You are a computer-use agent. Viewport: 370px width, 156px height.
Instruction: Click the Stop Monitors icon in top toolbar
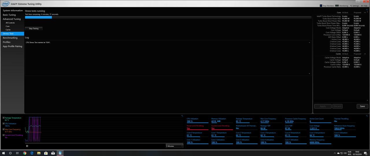point(321,5)
